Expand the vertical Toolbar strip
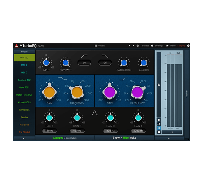203x184 pixels. point(186,94)
